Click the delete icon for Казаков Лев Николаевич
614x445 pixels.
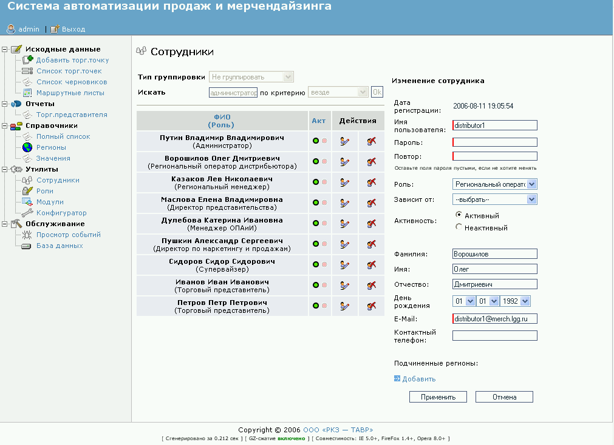[x=372, y=182]
